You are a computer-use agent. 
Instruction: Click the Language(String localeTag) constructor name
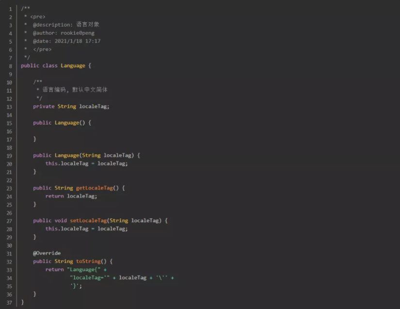click(67, 155)
